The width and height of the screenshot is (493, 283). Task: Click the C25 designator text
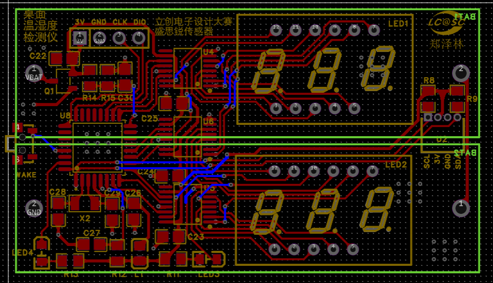tap(150, 118)
